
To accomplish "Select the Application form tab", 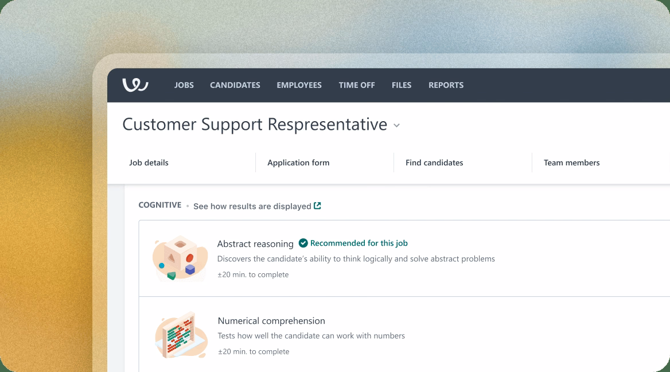I will [298, 162].
